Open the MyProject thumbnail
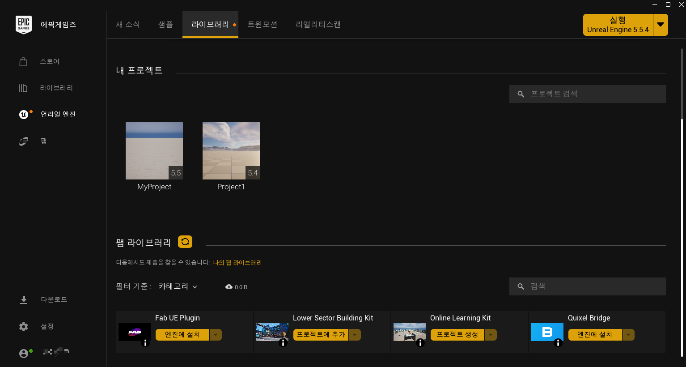Image resolution: width=686 pixels, height=367 pixels. (x=154, y=151)
